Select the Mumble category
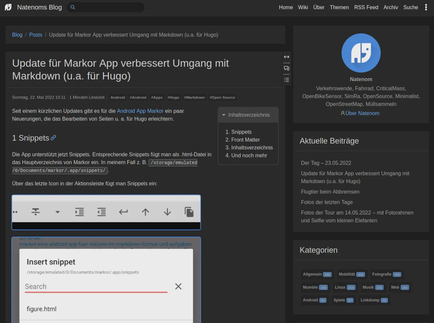 (315, 287)
